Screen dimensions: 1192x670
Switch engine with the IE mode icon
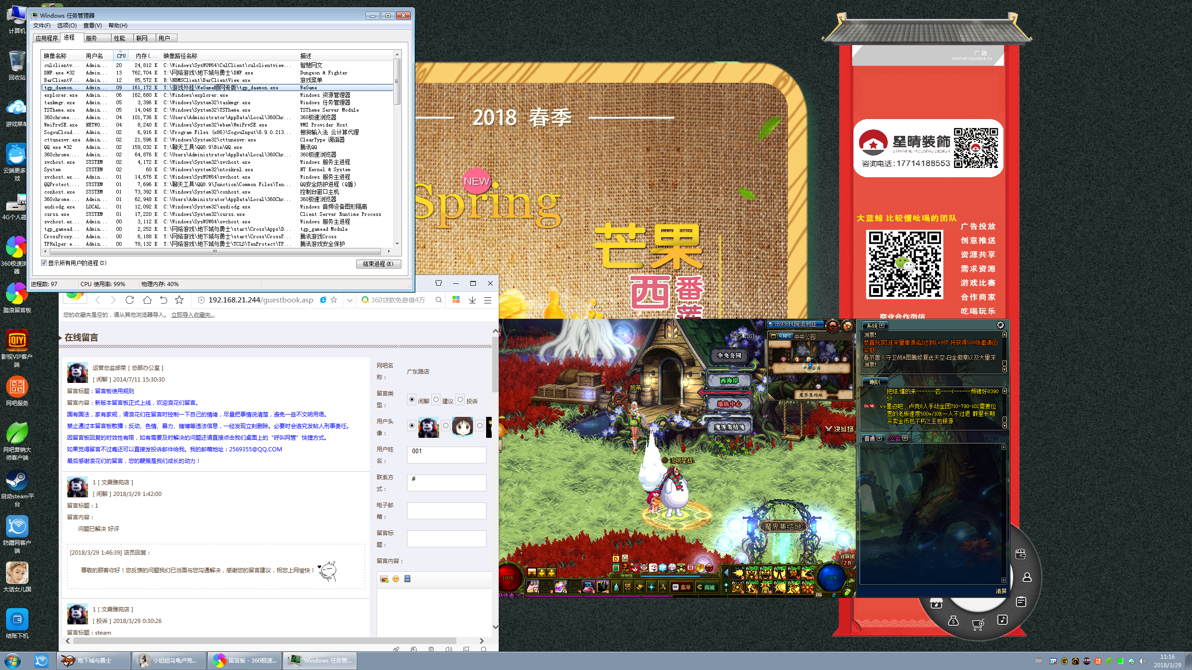point(323,300)
